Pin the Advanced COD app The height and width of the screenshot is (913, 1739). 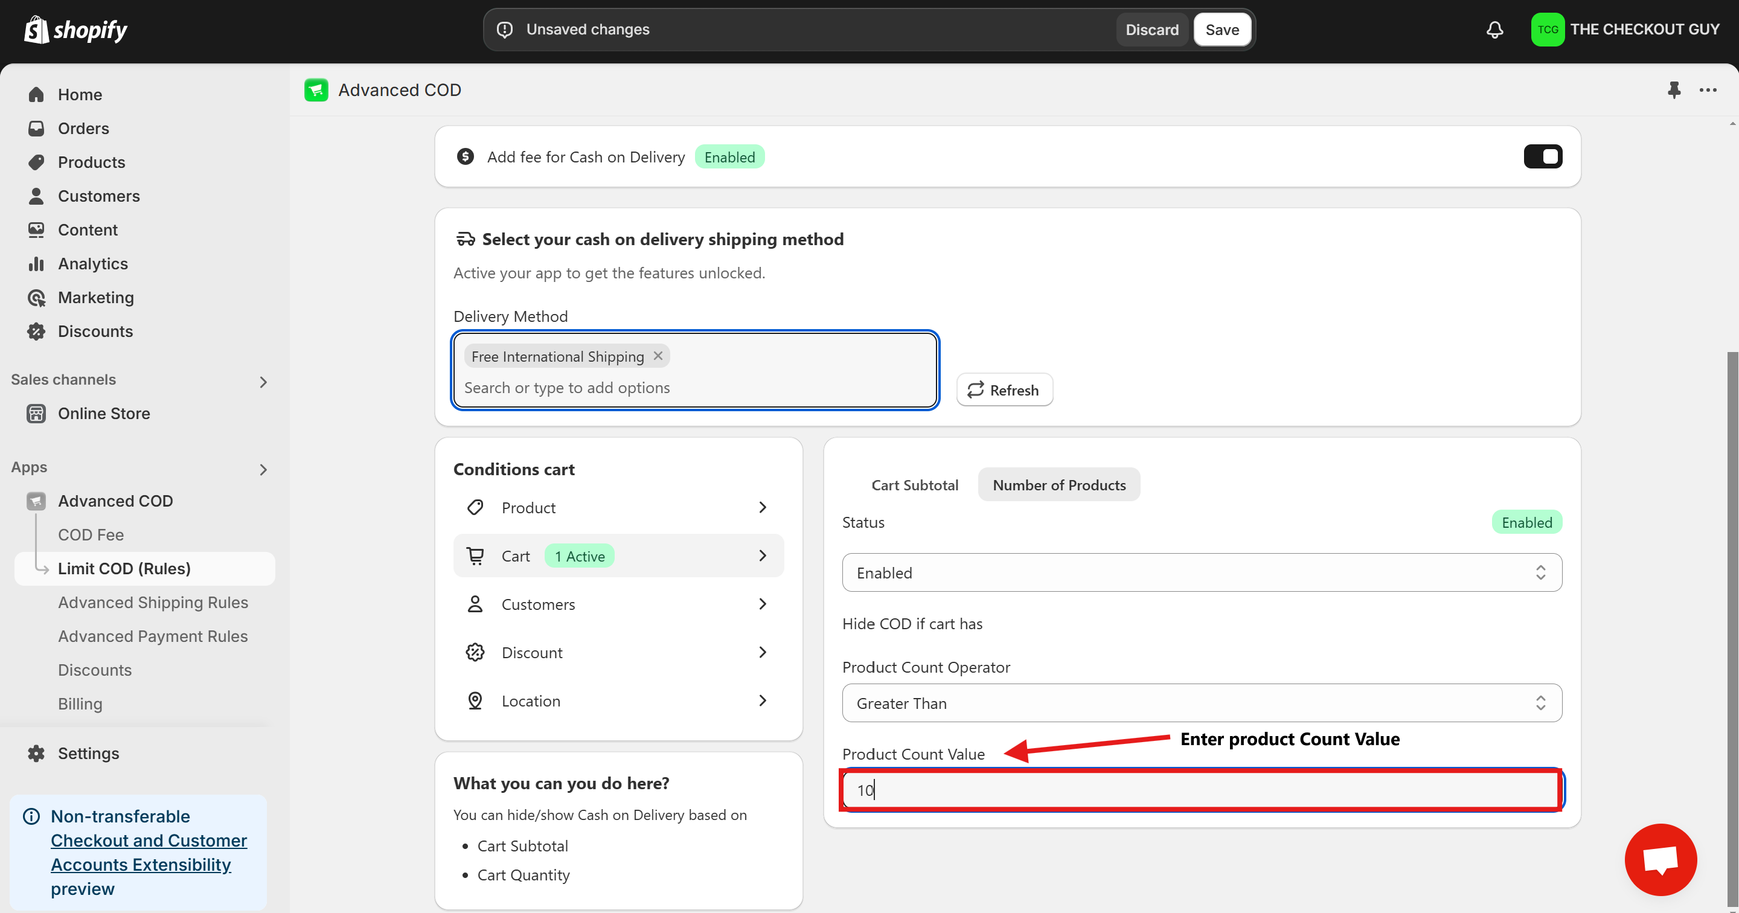point(1674,90)
